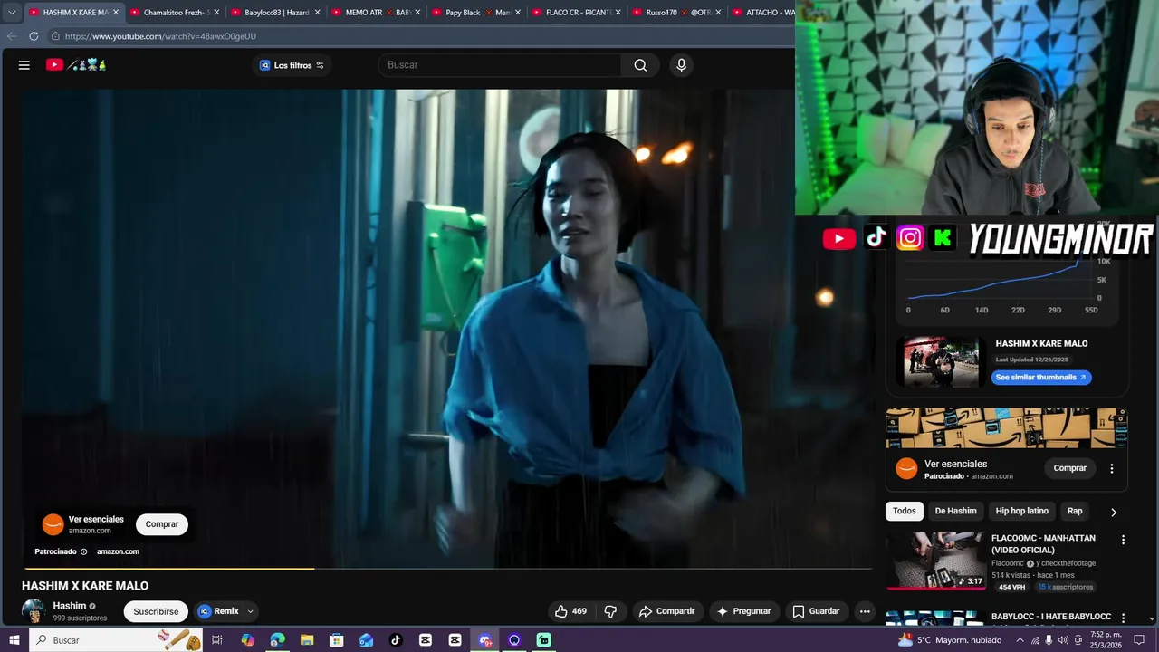Show hidden system tray icons chevron
This screenshot has height=652, width=1159.
1020,640
